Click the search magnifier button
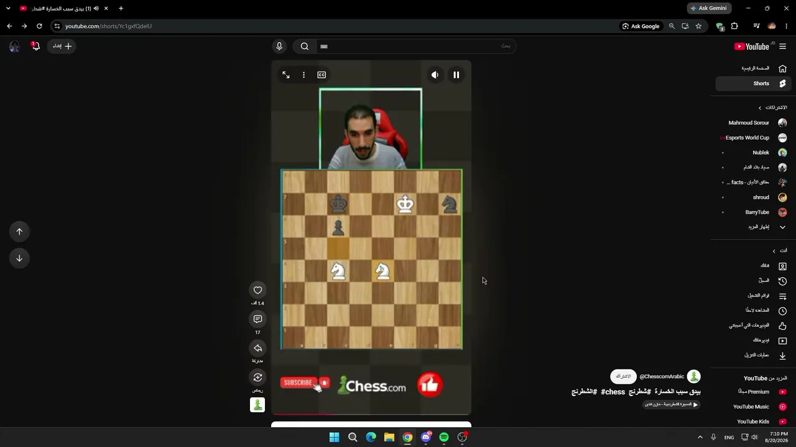Screen dimensions: 796x447 pos(305,46)
